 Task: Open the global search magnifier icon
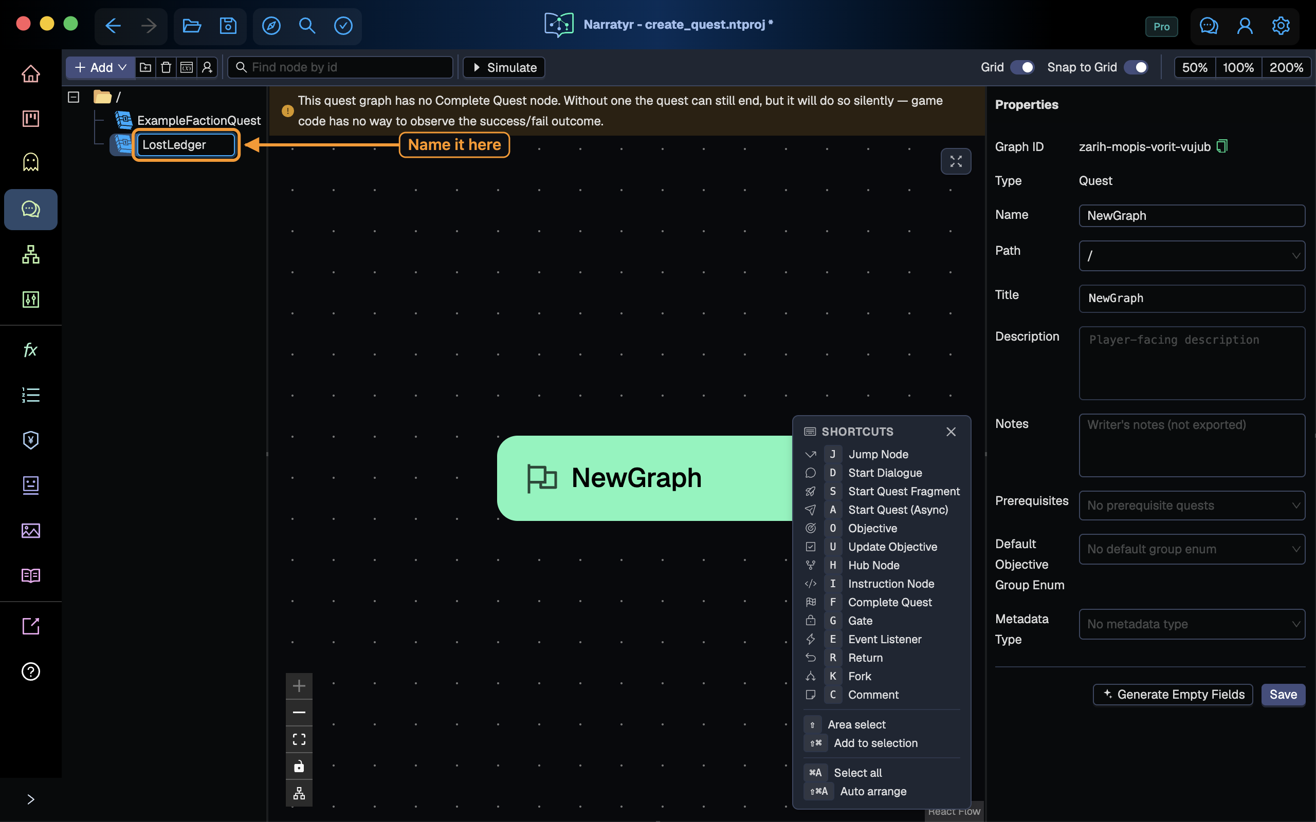tap(307, 26)
